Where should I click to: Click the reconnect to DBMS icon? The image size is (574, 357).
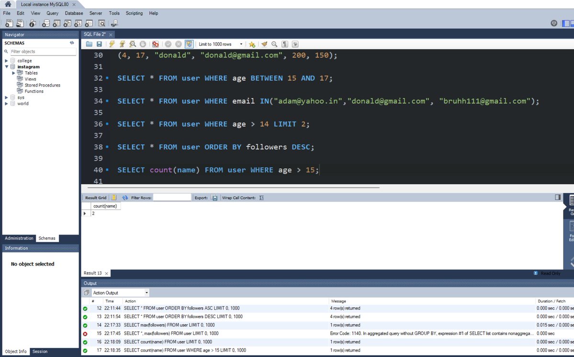[114, 23]
